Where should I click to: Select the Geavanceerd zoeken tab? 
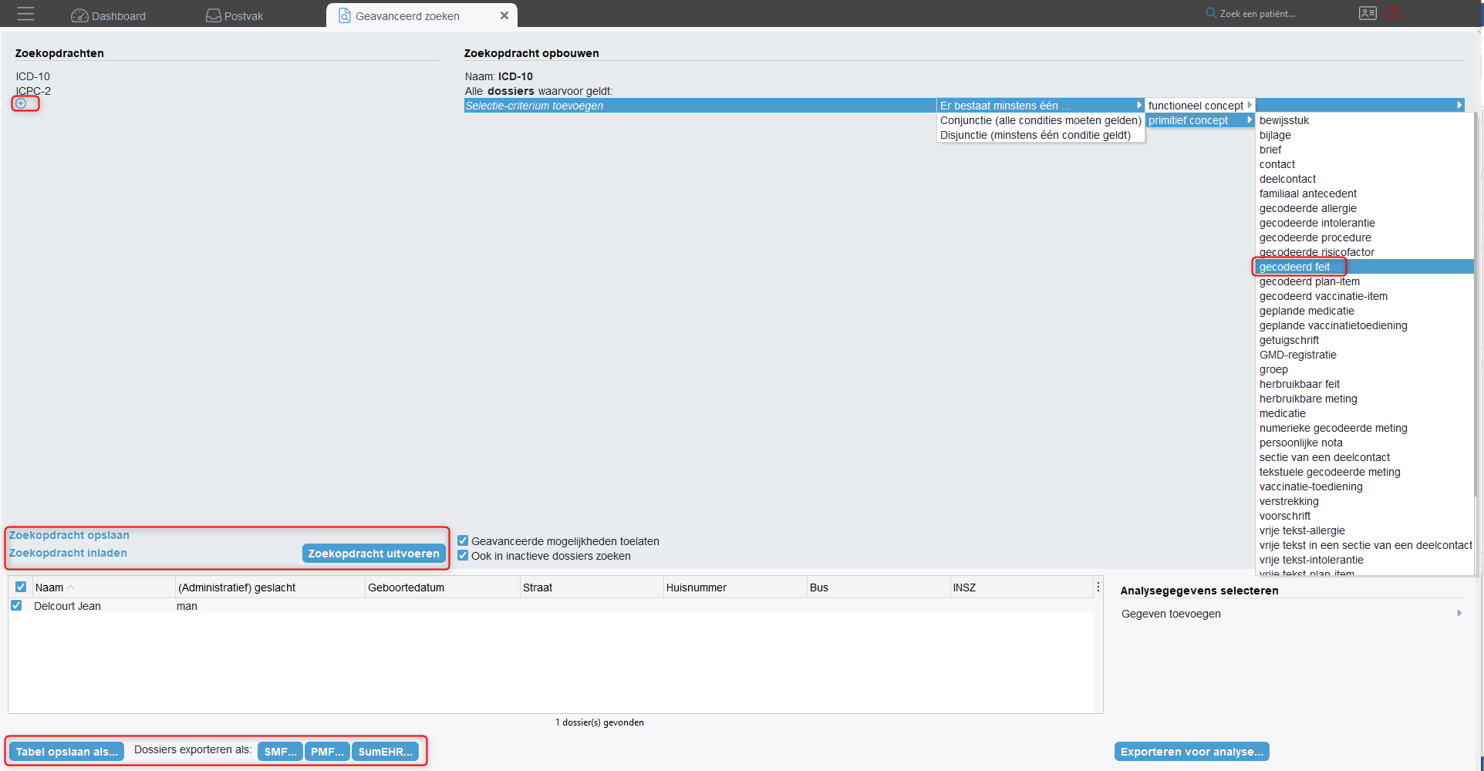422,15
